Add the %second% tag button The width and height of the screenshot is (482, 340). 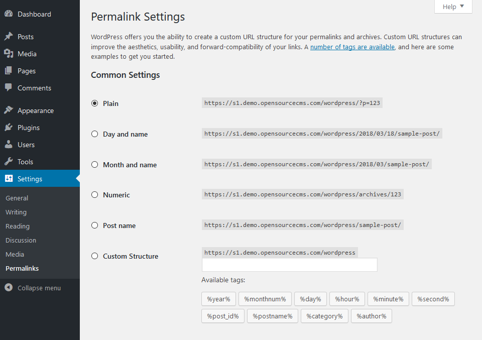433,299
